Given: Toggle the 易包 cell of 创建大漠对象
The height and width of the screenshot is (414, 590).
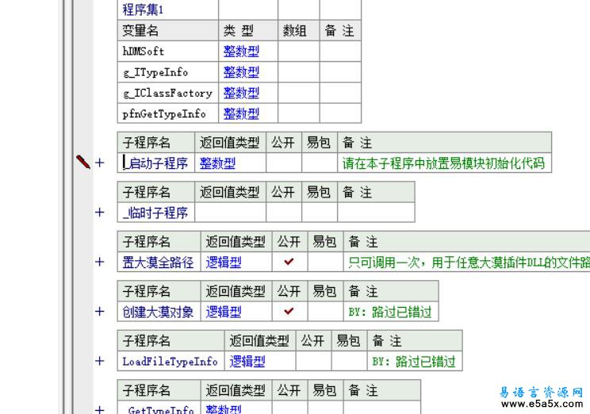Looking at the screenshot, I should click(325, 312).
